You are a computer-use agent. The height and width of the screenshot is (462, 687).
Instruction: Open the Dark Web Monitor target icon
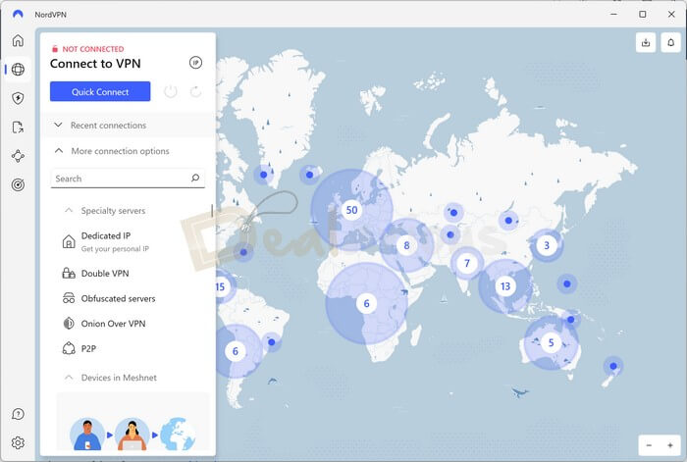pyautogui.click(x=18, y=184)
